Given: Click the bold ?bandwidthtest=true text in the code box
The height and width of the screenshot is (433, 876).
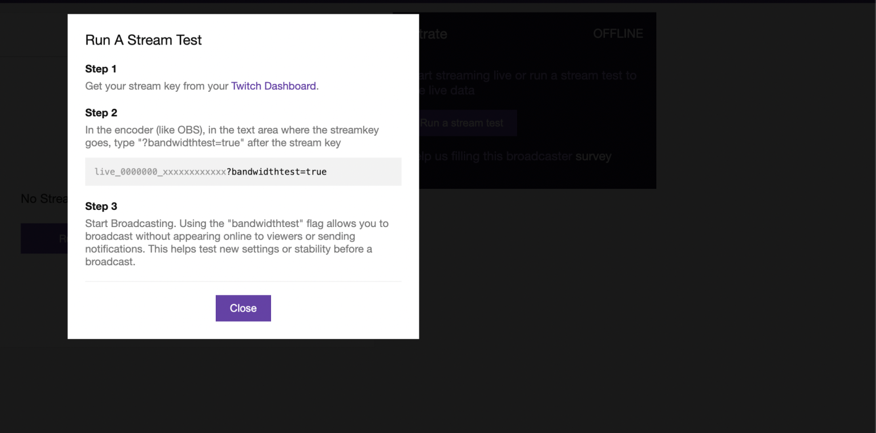Looking at the screenshot, I should click(x=276, y=171).
